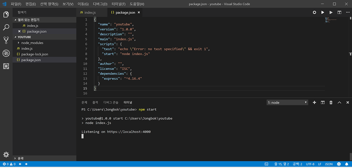Open the 편집(E) menu
This screenshot has height=168, width=352.
(31, 4)
